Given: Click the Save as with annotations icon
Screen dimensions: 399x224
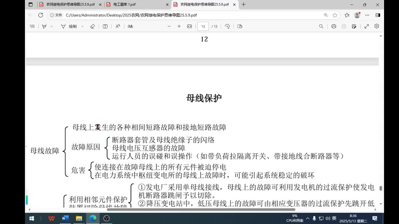Looking at the screenshot, I should point(354,26).
